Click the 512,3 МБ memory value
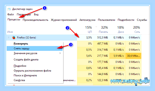The width and height of the screenshot is (155, 91). [x=102, y=37]
